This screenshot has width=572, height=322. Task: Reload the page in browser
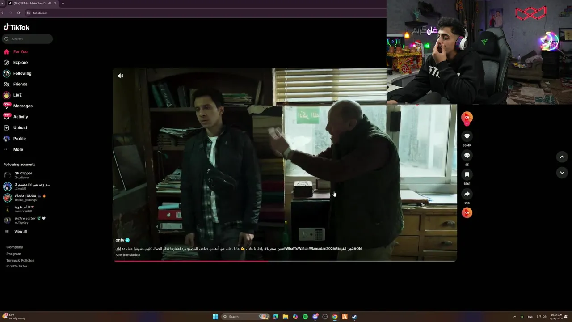tap(19, 13)
